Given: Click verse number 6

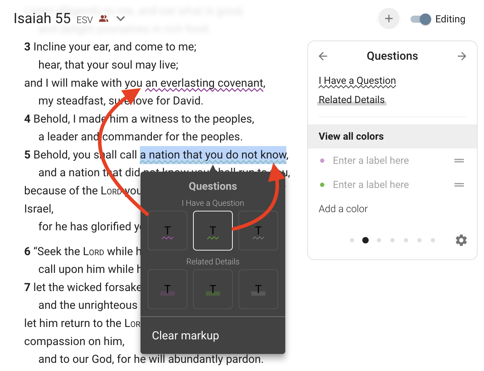Looking at the screenshot, I should [27, 252].
